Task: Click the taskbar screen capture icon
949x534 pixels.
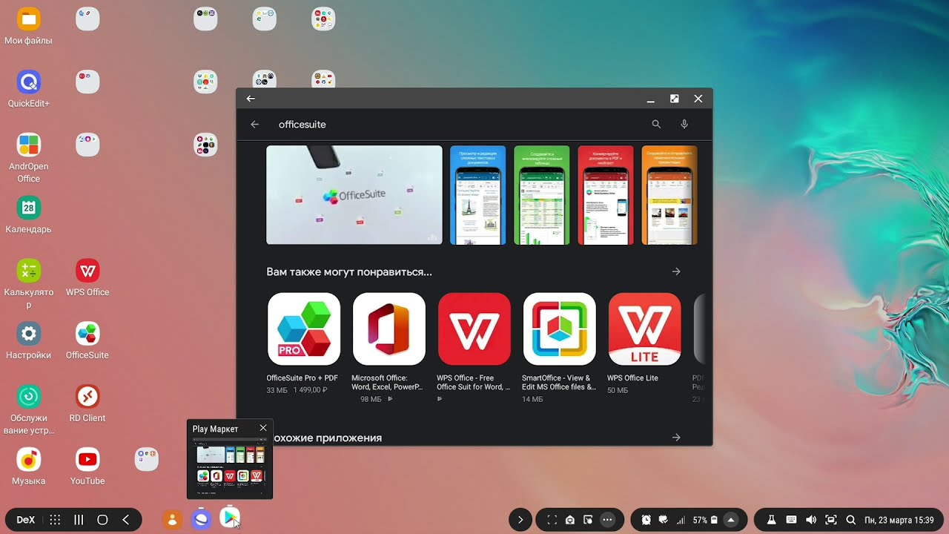Action: pos(831,520)
